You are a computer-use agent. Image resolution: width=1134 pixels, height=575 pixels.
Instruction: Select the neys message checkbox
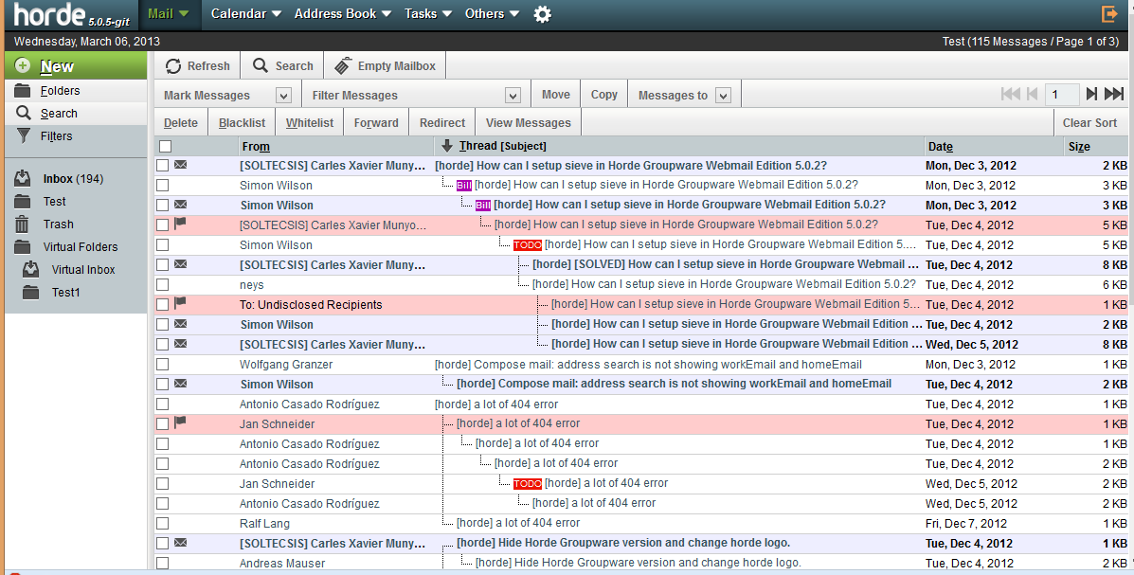coord(163,285)
